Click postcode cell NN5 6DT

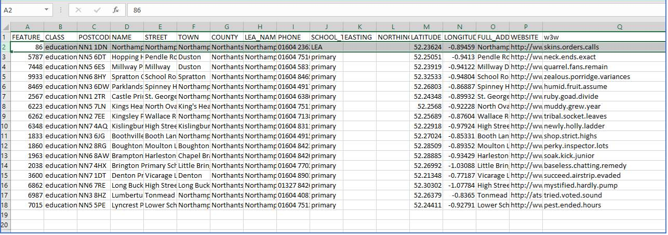tap(94, 57)
